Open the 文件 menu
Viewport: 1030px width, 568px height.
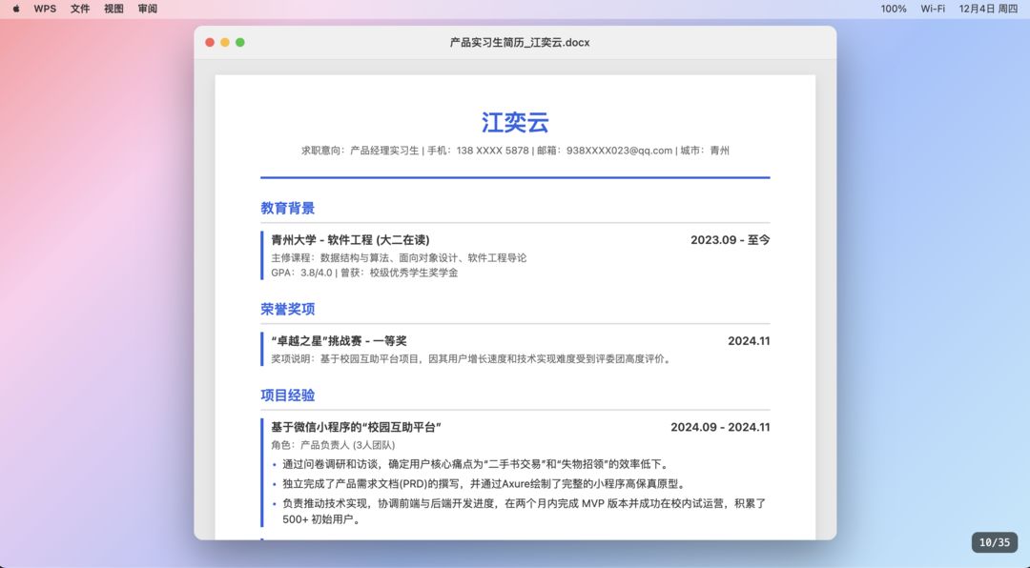point(79,8)
